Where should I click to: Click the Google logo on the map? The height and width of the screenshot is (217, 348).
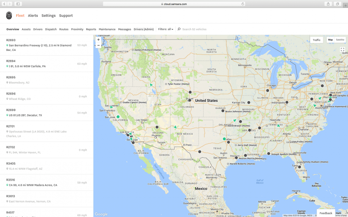point(101,214)
